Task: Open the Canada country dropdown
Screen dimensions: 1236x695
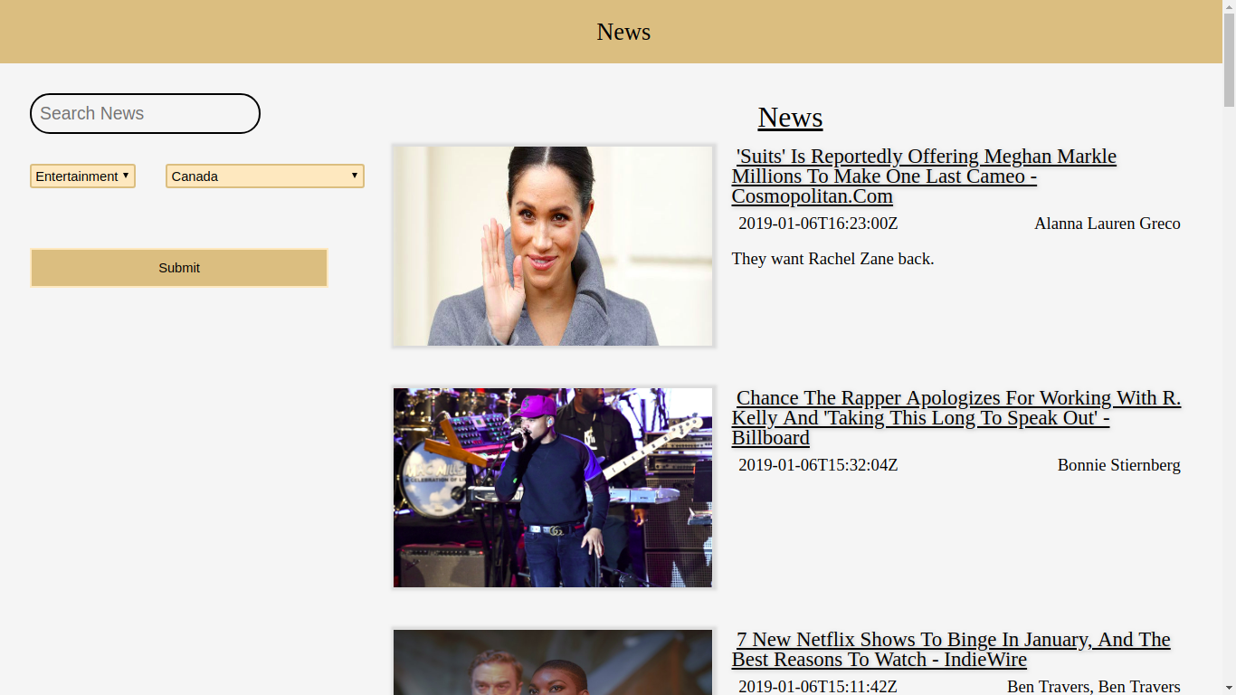Action: point(265,176)
